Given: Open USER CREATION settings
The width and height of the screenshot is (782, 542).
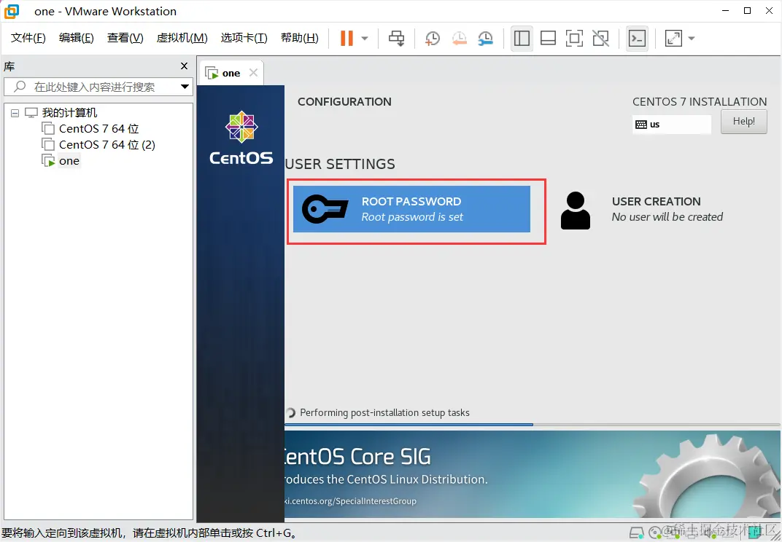Looking at the screenshot, I should point(667,209).
